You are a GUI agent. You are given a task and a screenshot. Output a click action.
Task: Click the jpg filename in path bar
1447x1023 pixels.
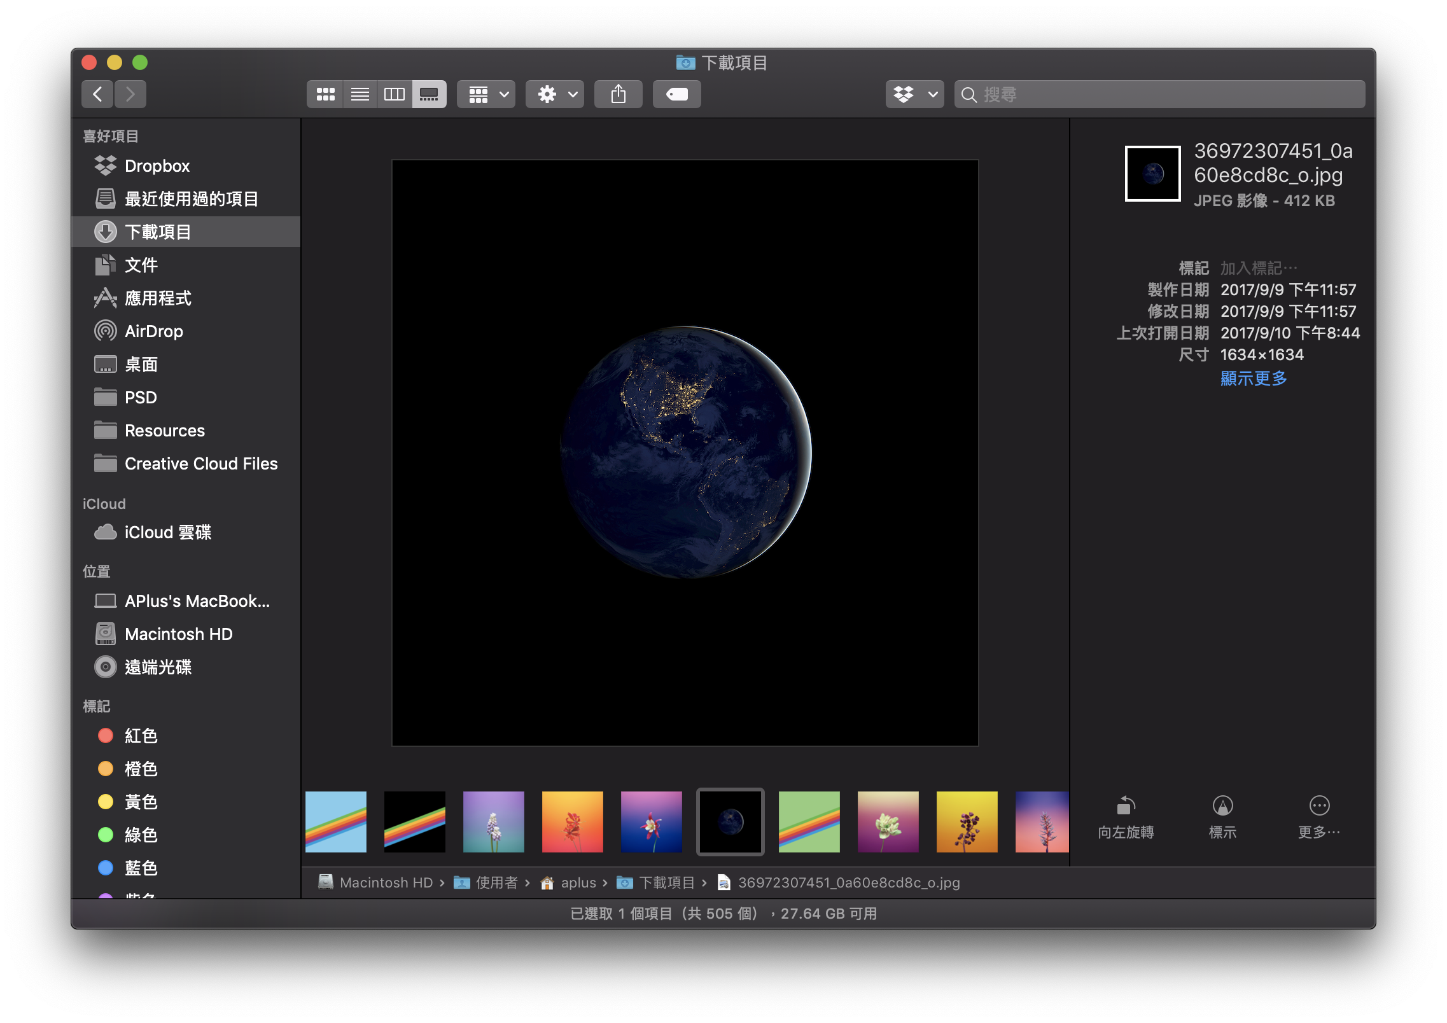tap(839, 882)
